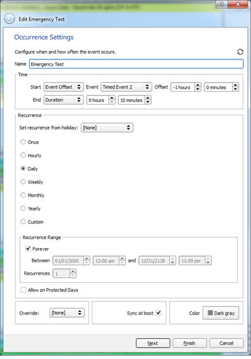Click the start date field 01/01/2000

(72, 261)
